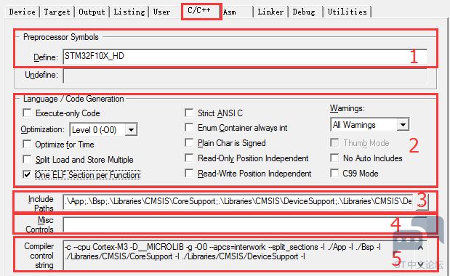Enable C99 Mode checkbox
The height and width of the screenshot is (276, 450).
[x=334, y=173]
